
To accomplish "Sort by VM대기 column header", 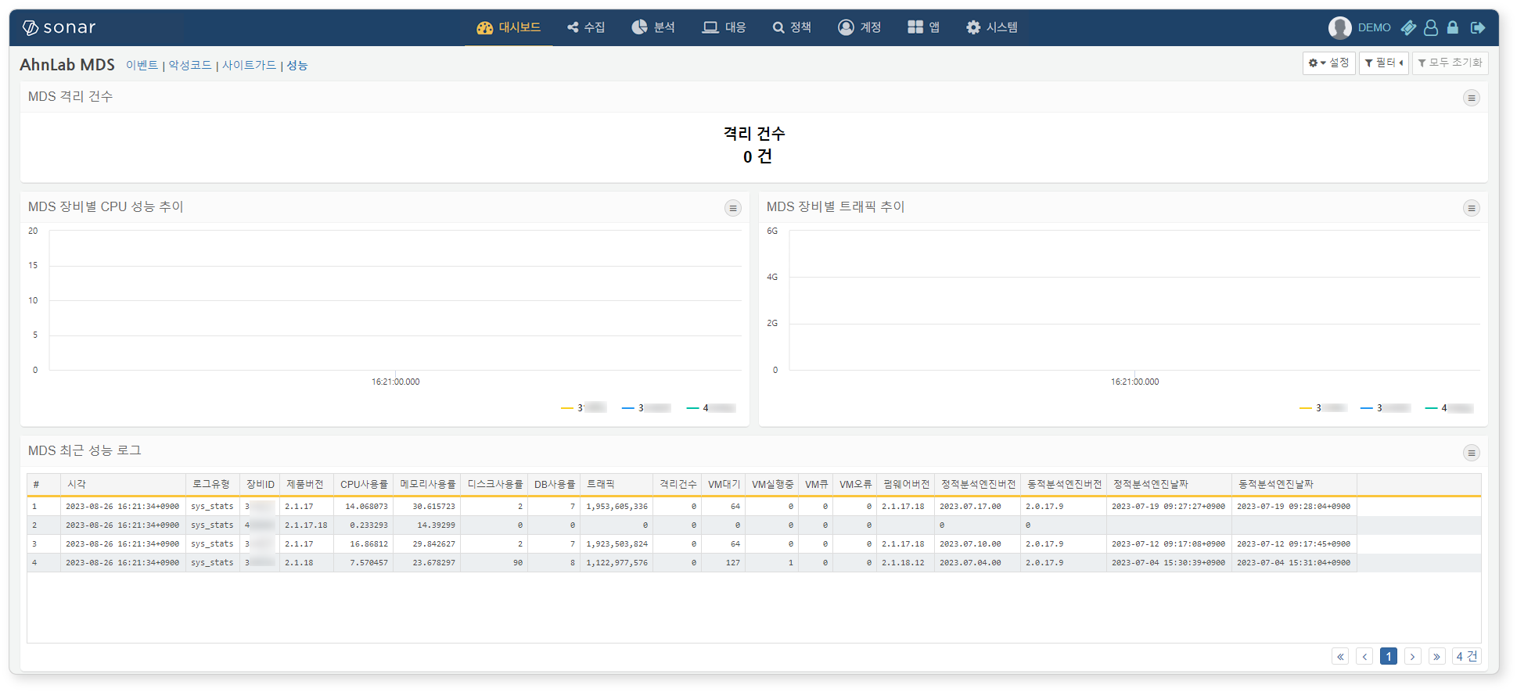I will click(723, 484).
